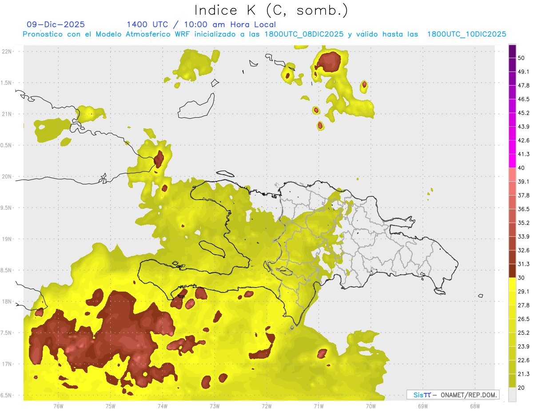Click the '20' value on the color scale

(521, 388)
